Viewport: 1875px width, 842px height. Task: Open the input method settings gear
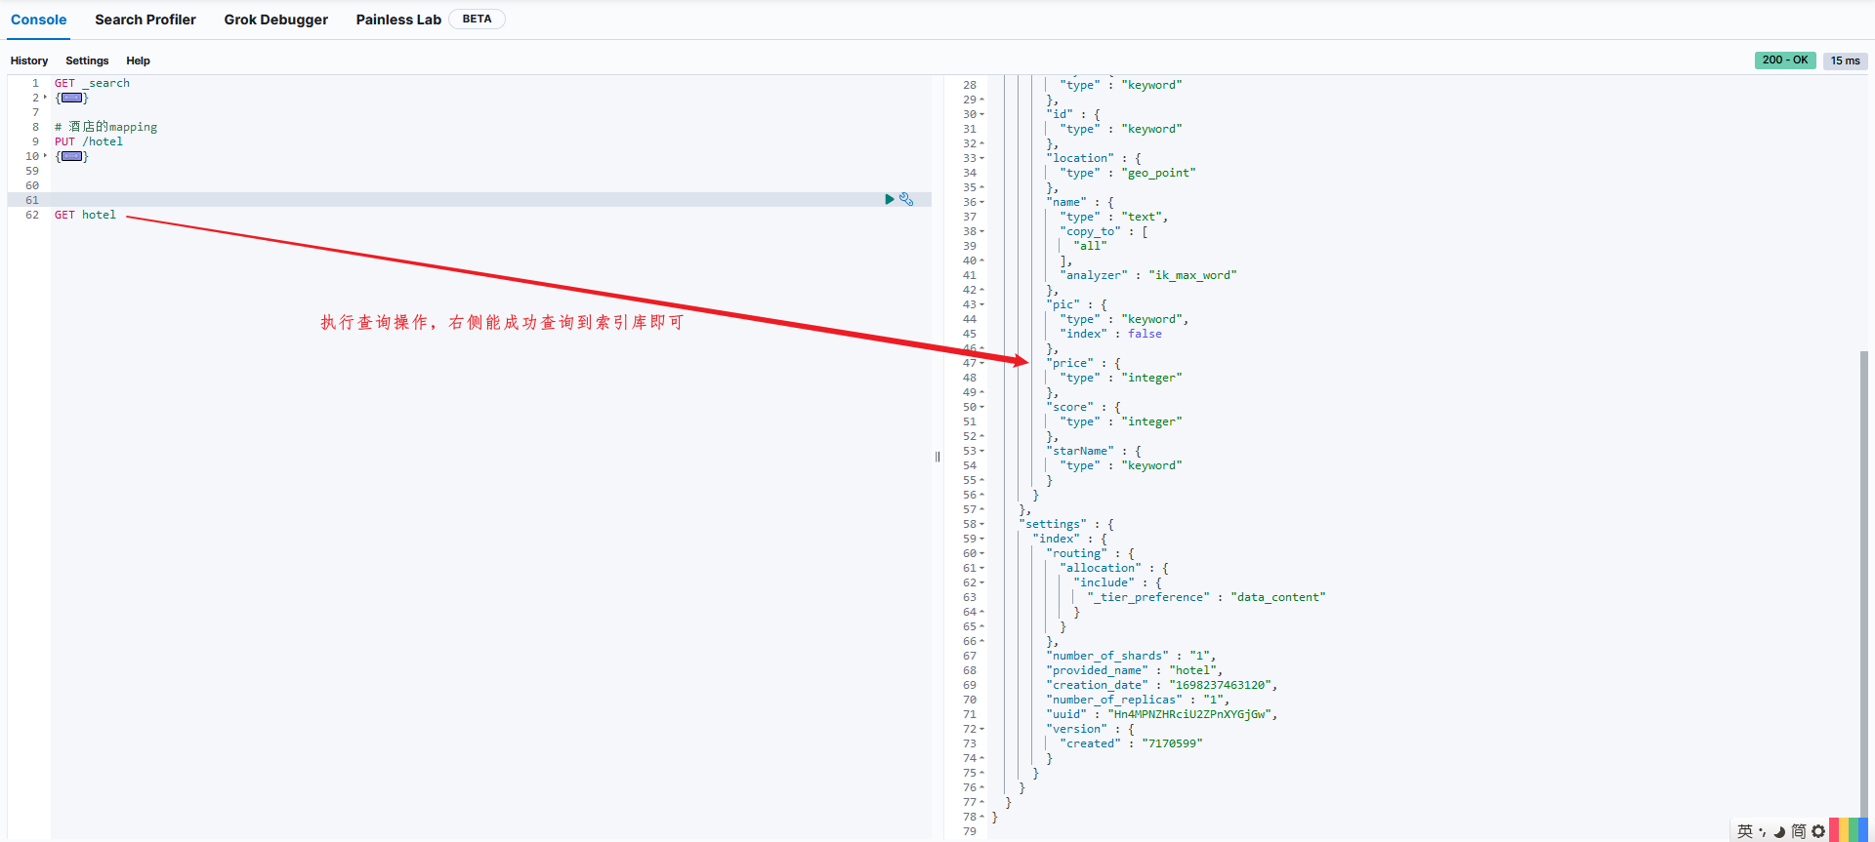(x=1818, y=831)
